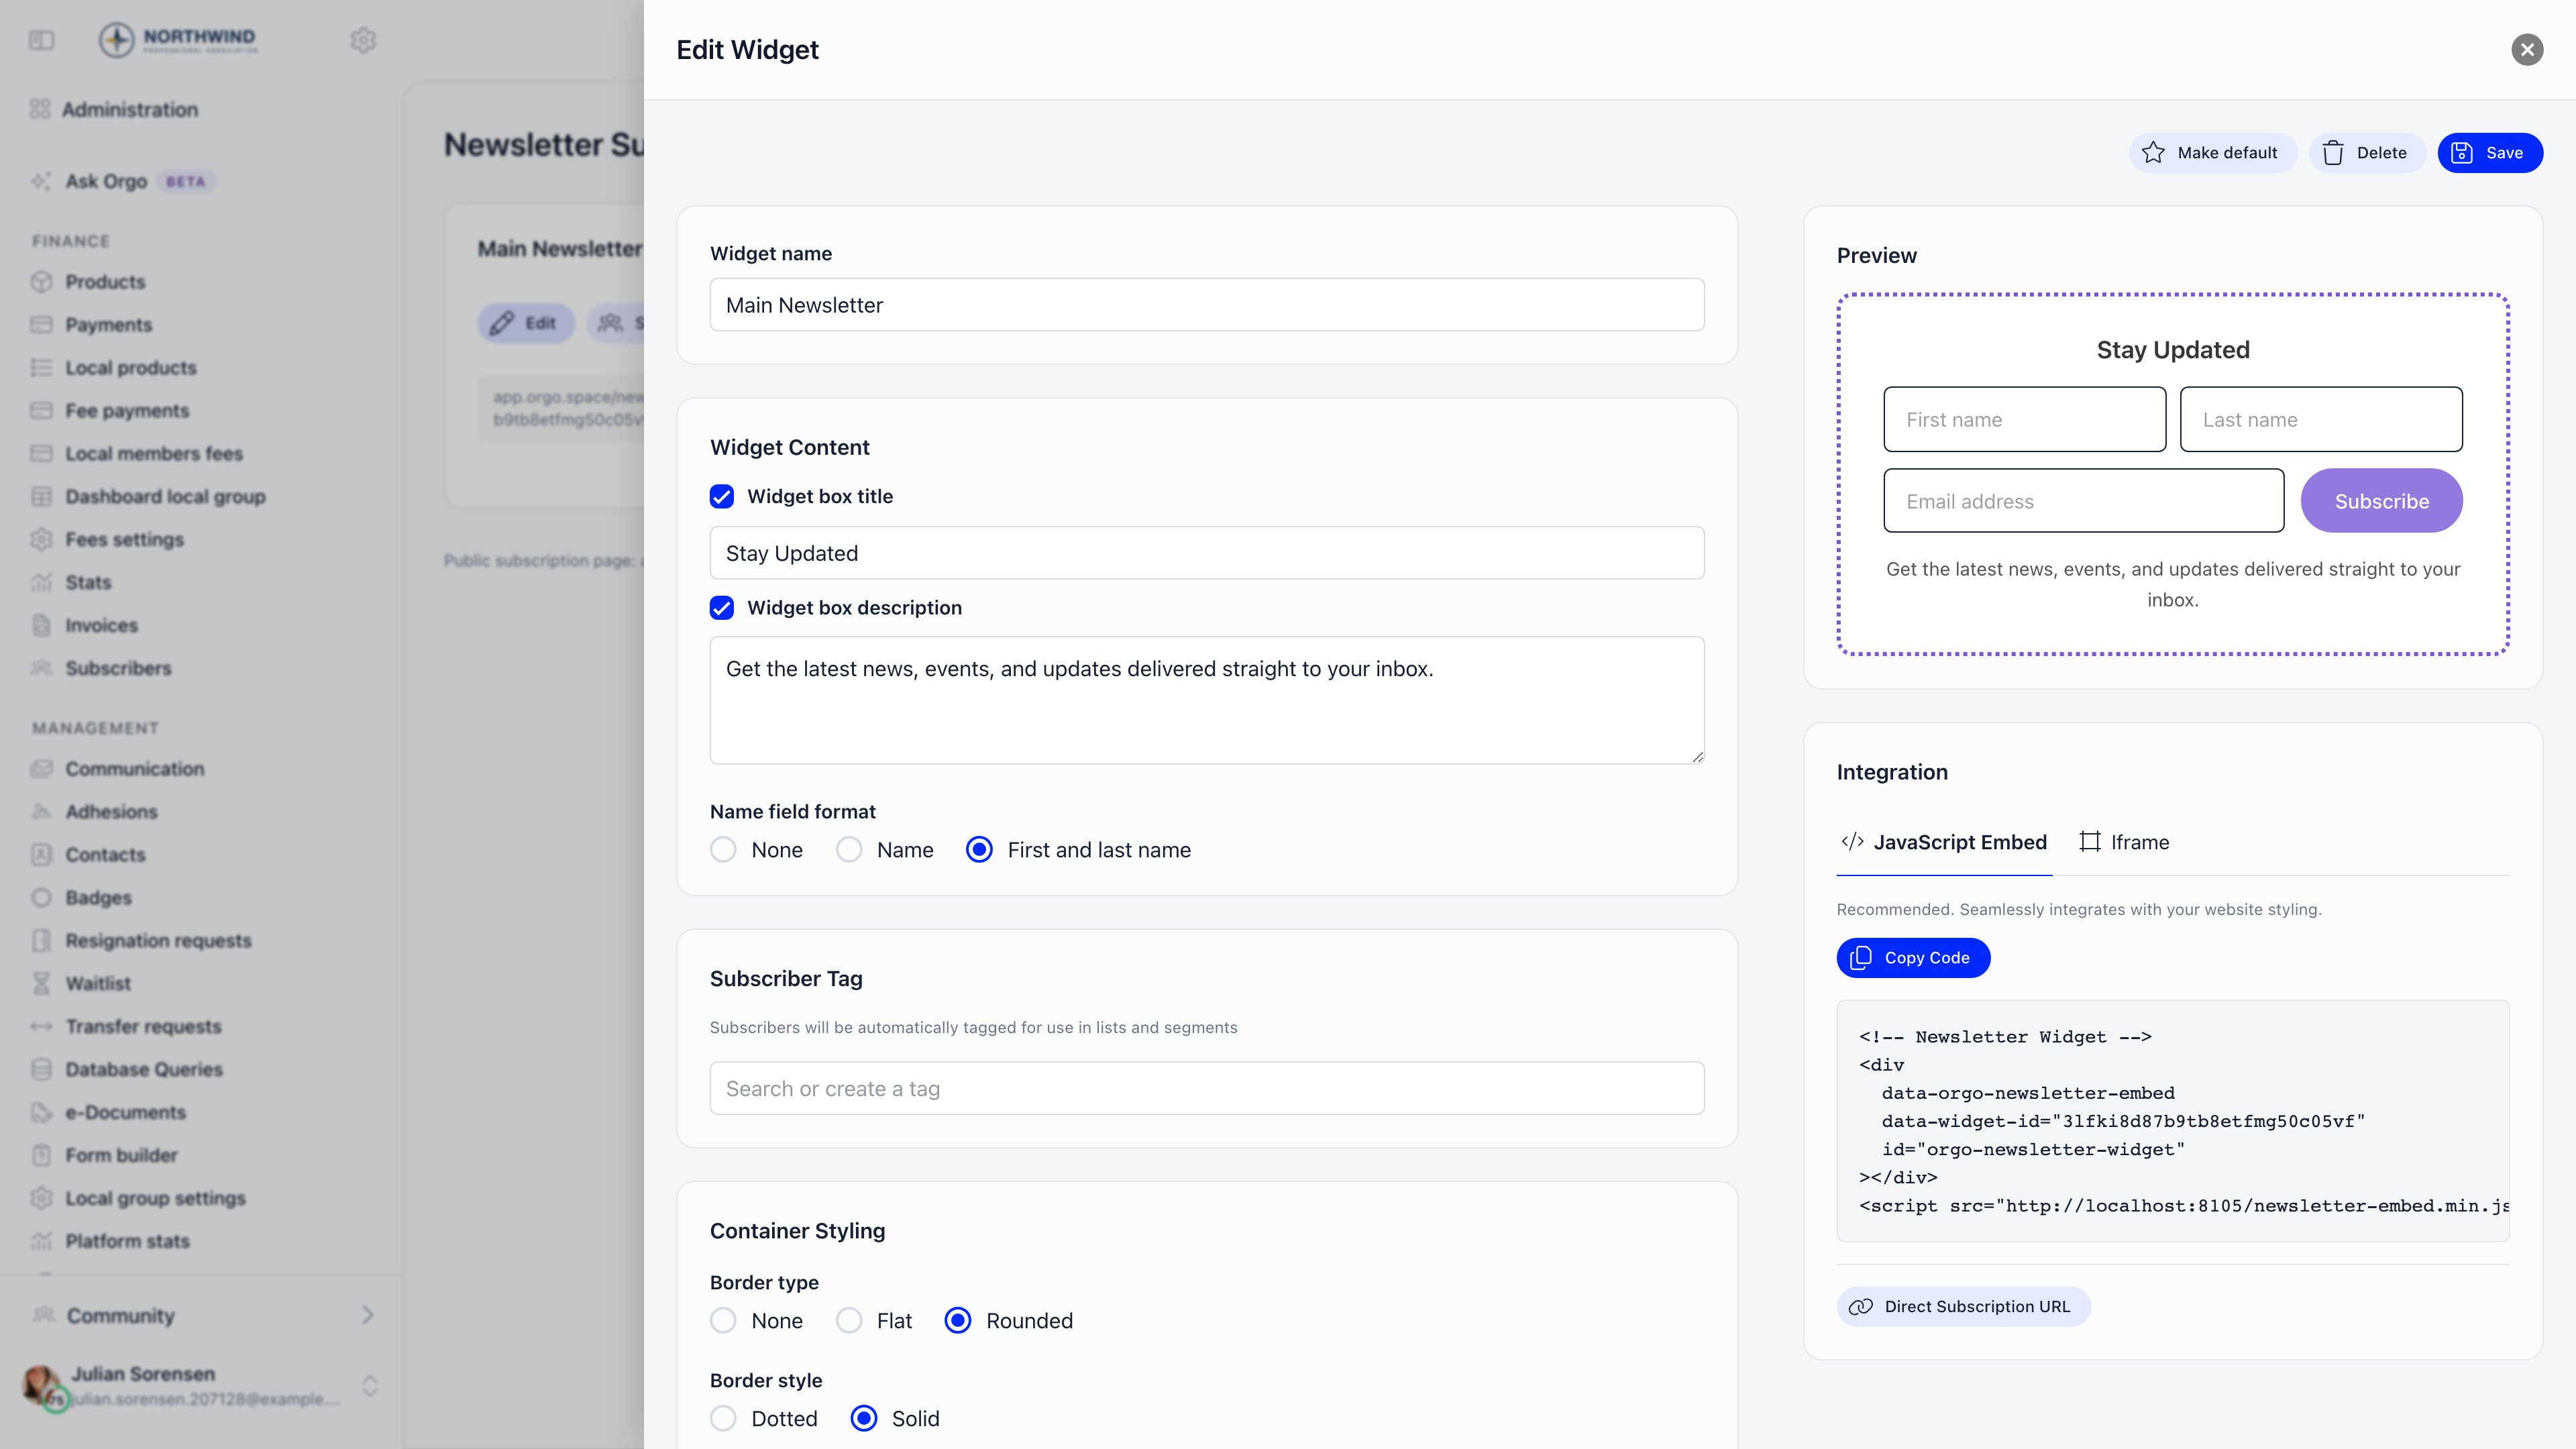
Task: Click the Communication mail icon
Action: tap(41, 769)
